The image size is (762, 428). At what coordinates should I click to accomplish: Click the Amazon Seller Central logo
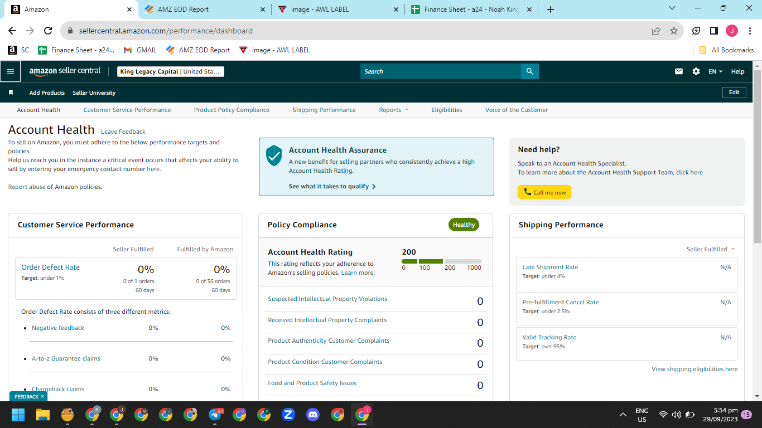tap(65, 71)
